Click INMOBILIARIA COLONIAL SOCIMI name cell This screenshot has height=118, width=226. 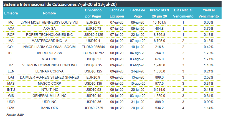[x=49, y=47]
